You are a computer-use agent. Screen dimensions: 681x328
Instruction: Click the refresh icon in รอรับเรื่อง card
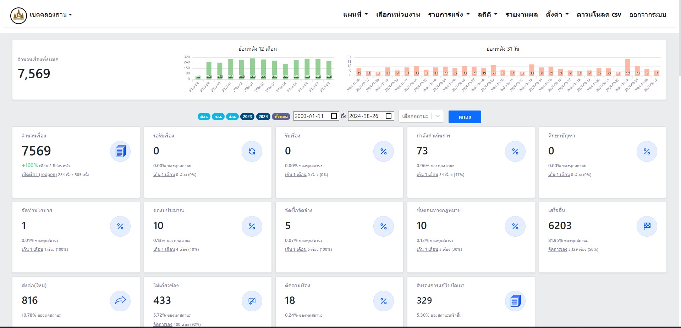[252, 152]
